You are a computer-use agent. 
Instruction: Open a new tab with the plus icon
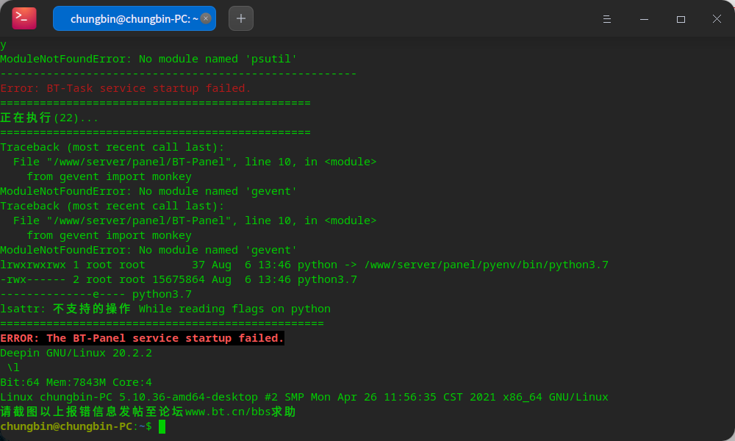[x=241, y=18]
